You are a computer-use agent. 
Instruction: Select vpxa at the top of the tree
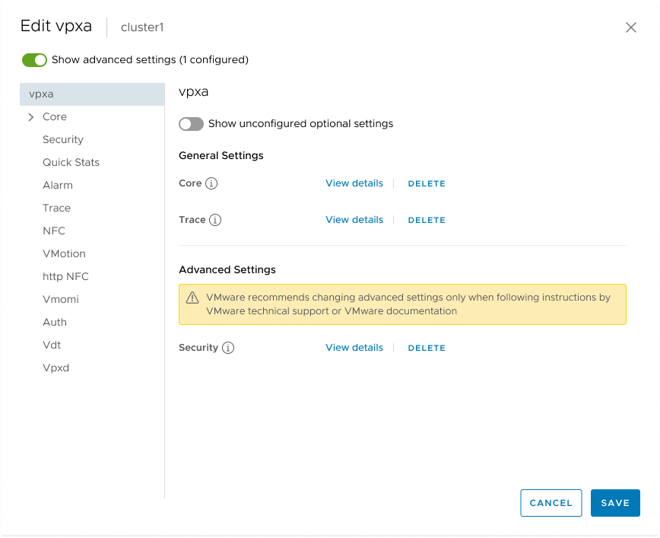coord(40,94)
